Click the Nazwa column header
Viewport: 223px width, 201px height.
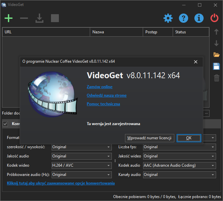(x=116, y=32)
